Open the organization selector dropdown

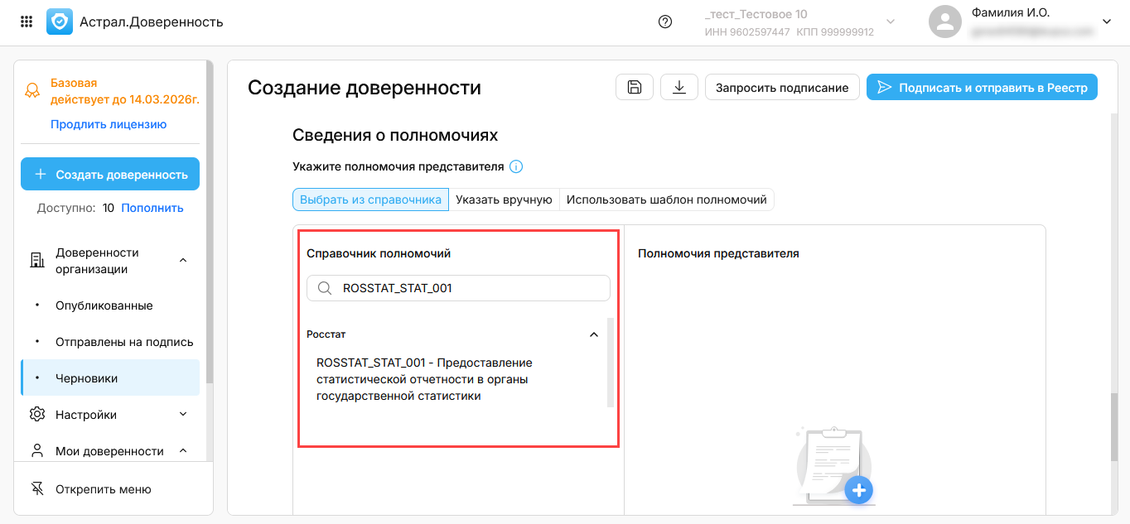tap(891, 22)
